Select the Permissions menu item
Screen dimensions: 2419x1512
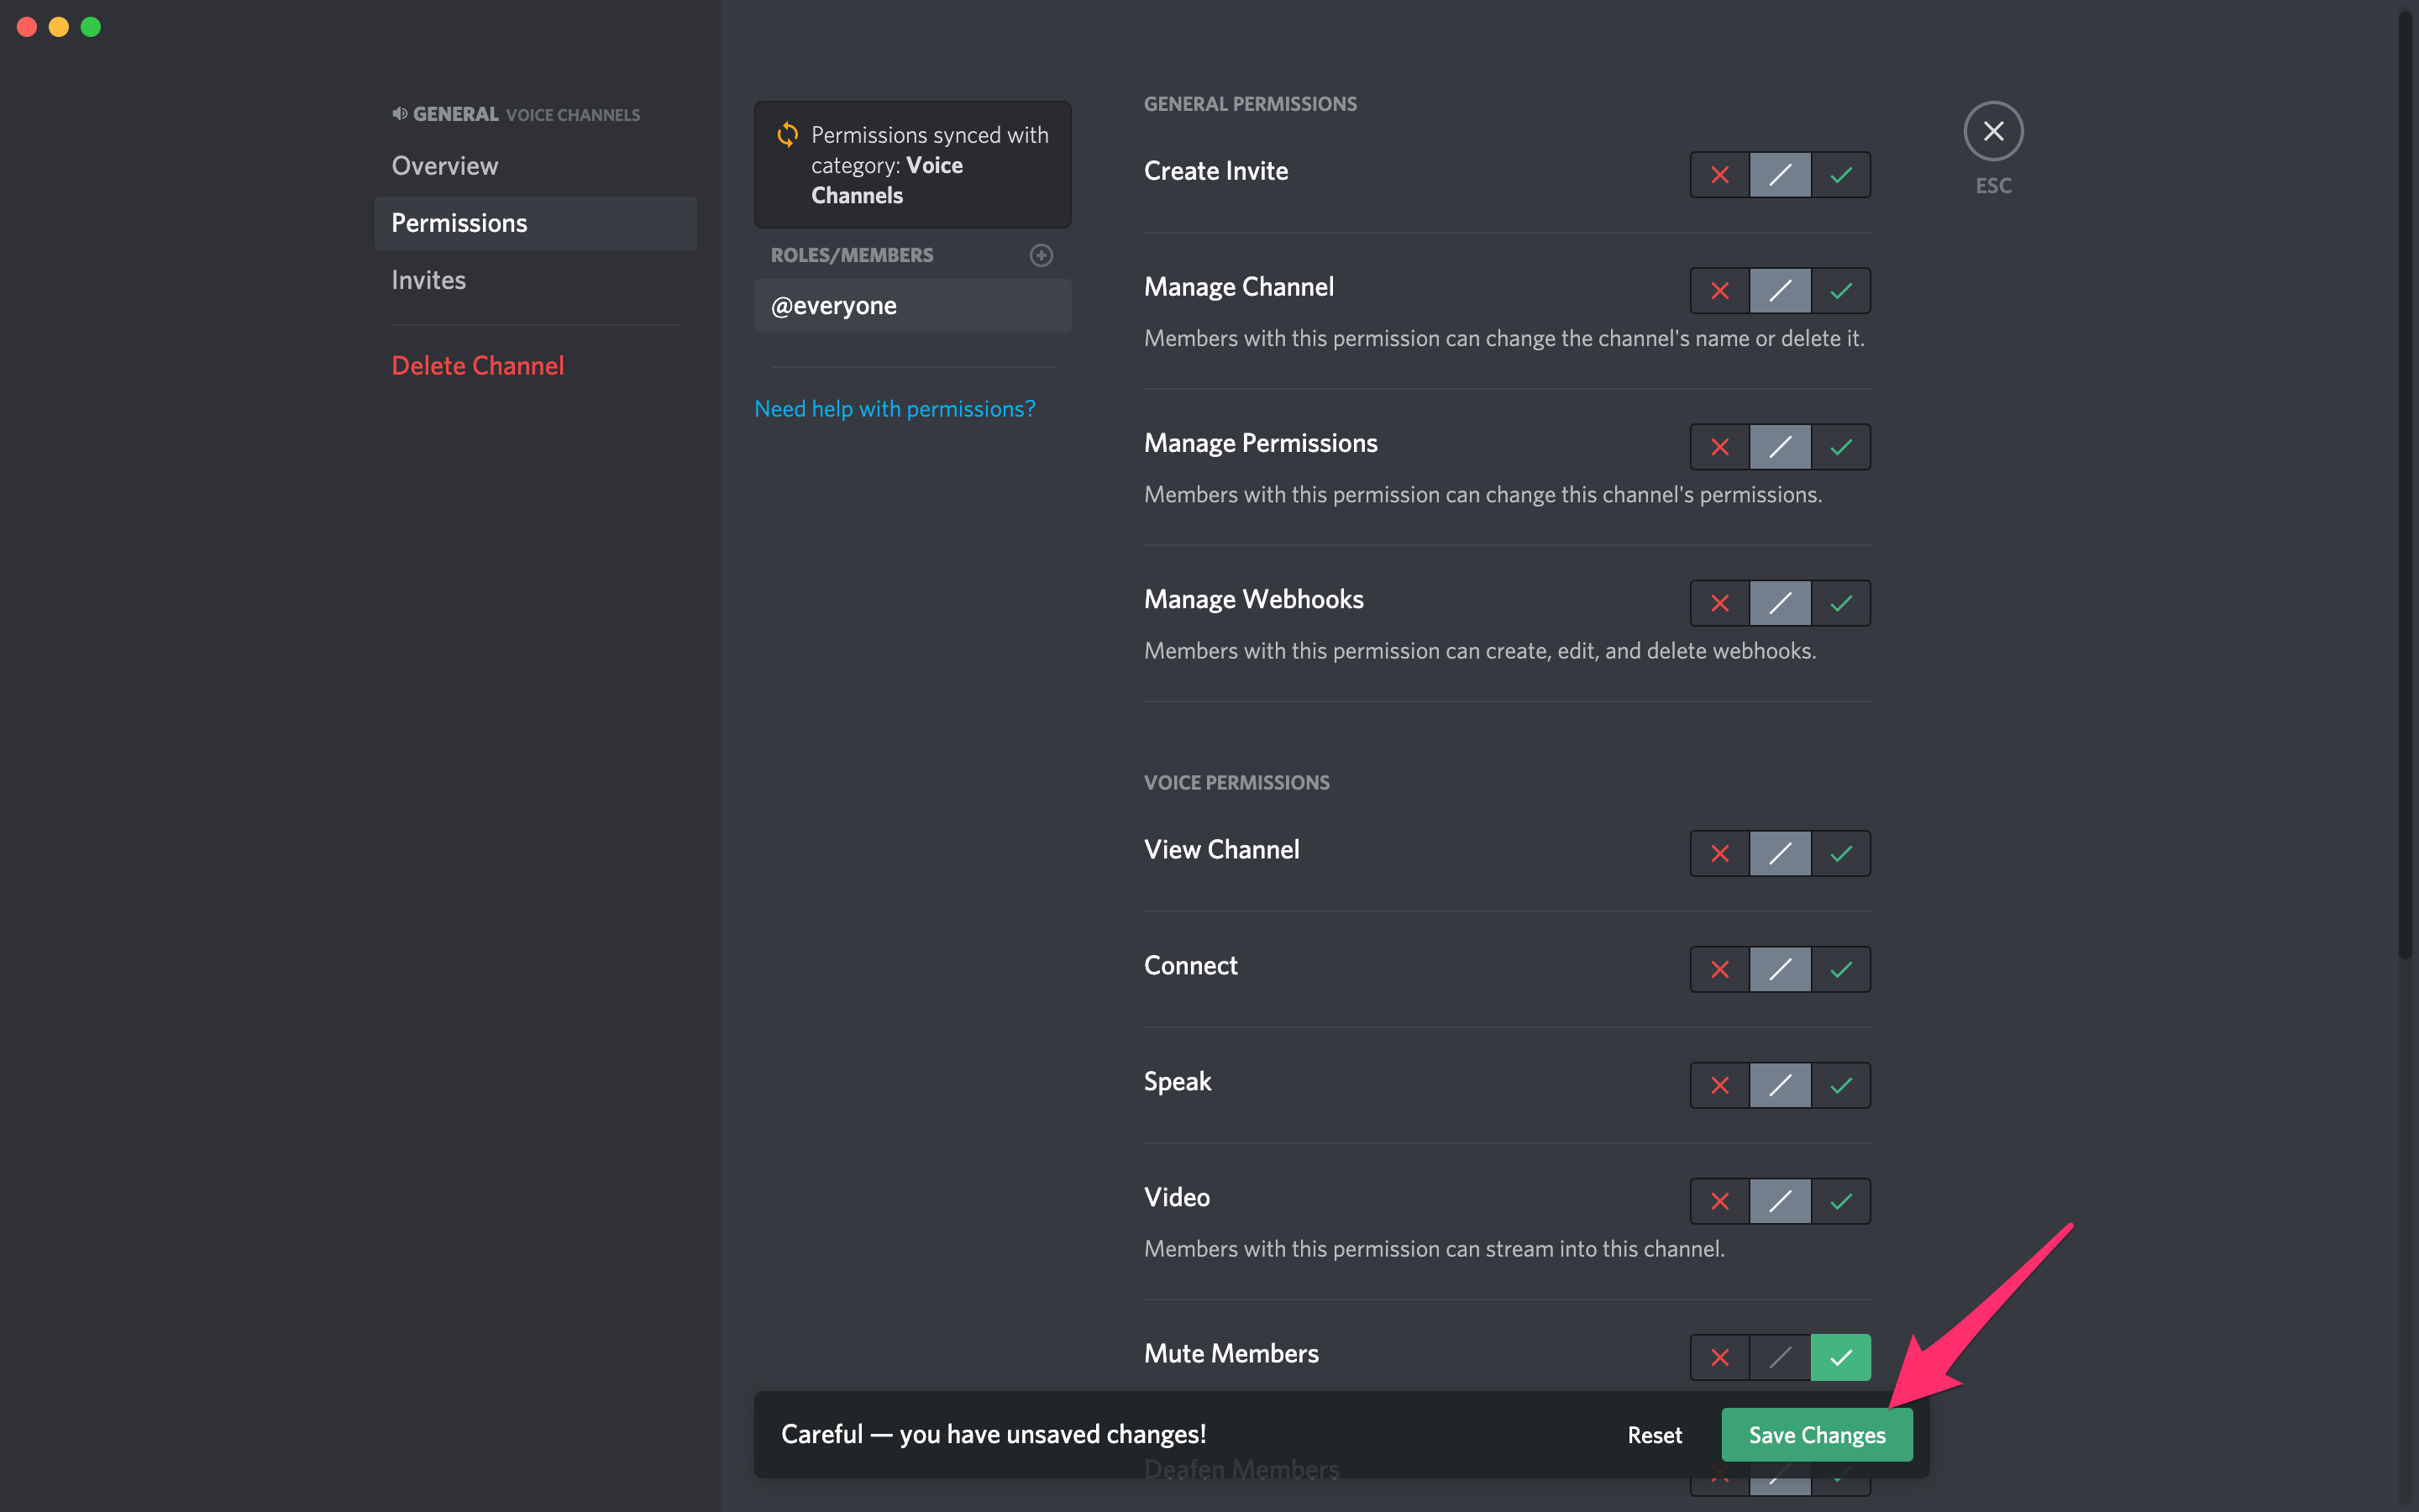click(x=458, y=221)
